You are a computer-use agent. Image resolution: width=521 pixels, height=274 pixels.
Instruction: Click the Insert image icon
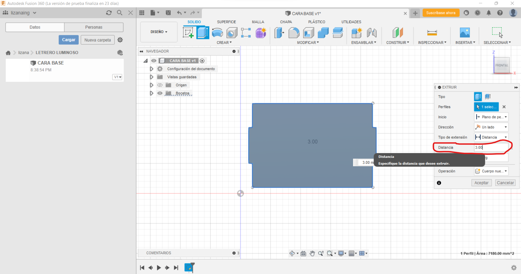pos(465,33)
